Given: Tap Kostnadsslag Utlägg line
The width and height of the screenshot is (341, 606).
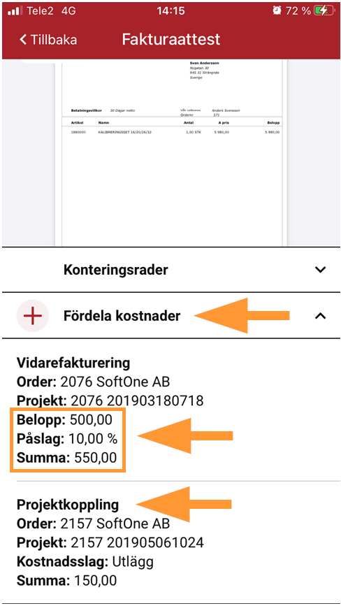Looking at the screenshot, I should [85, 561].
